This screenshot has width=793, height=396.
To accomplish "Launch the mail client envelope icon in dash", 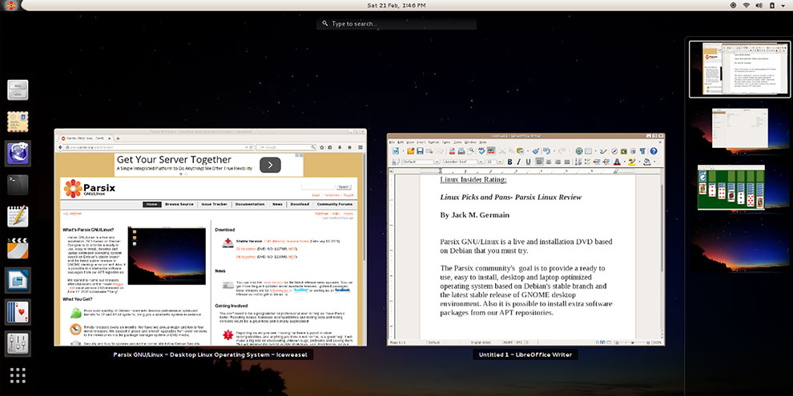I will coord(18,122).
